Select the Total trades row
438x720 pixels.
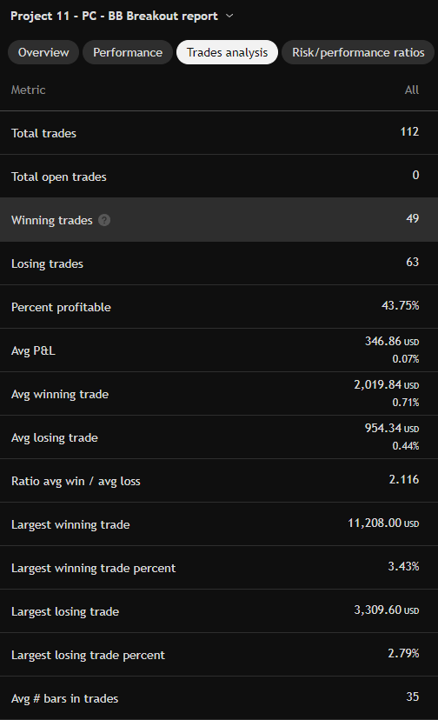[219, 133]
